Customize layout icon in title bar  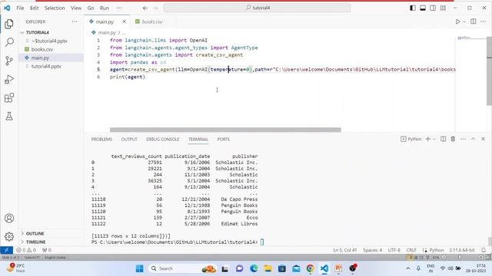[443, 8]
